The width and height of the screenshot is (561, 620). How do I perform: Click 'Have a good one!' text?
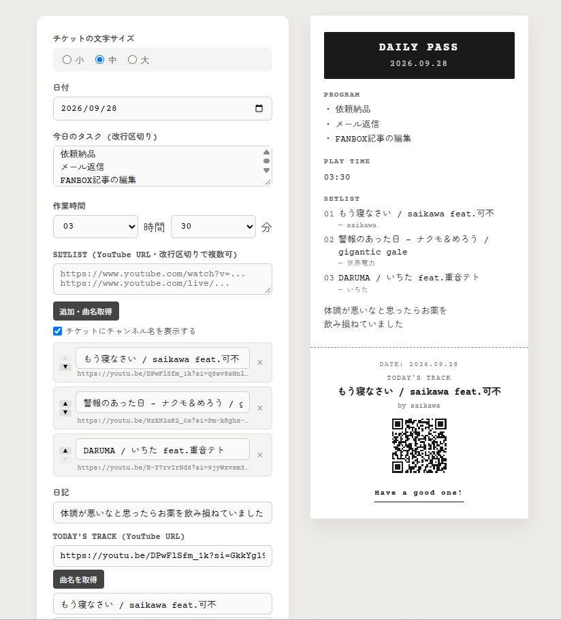(419, 493)
